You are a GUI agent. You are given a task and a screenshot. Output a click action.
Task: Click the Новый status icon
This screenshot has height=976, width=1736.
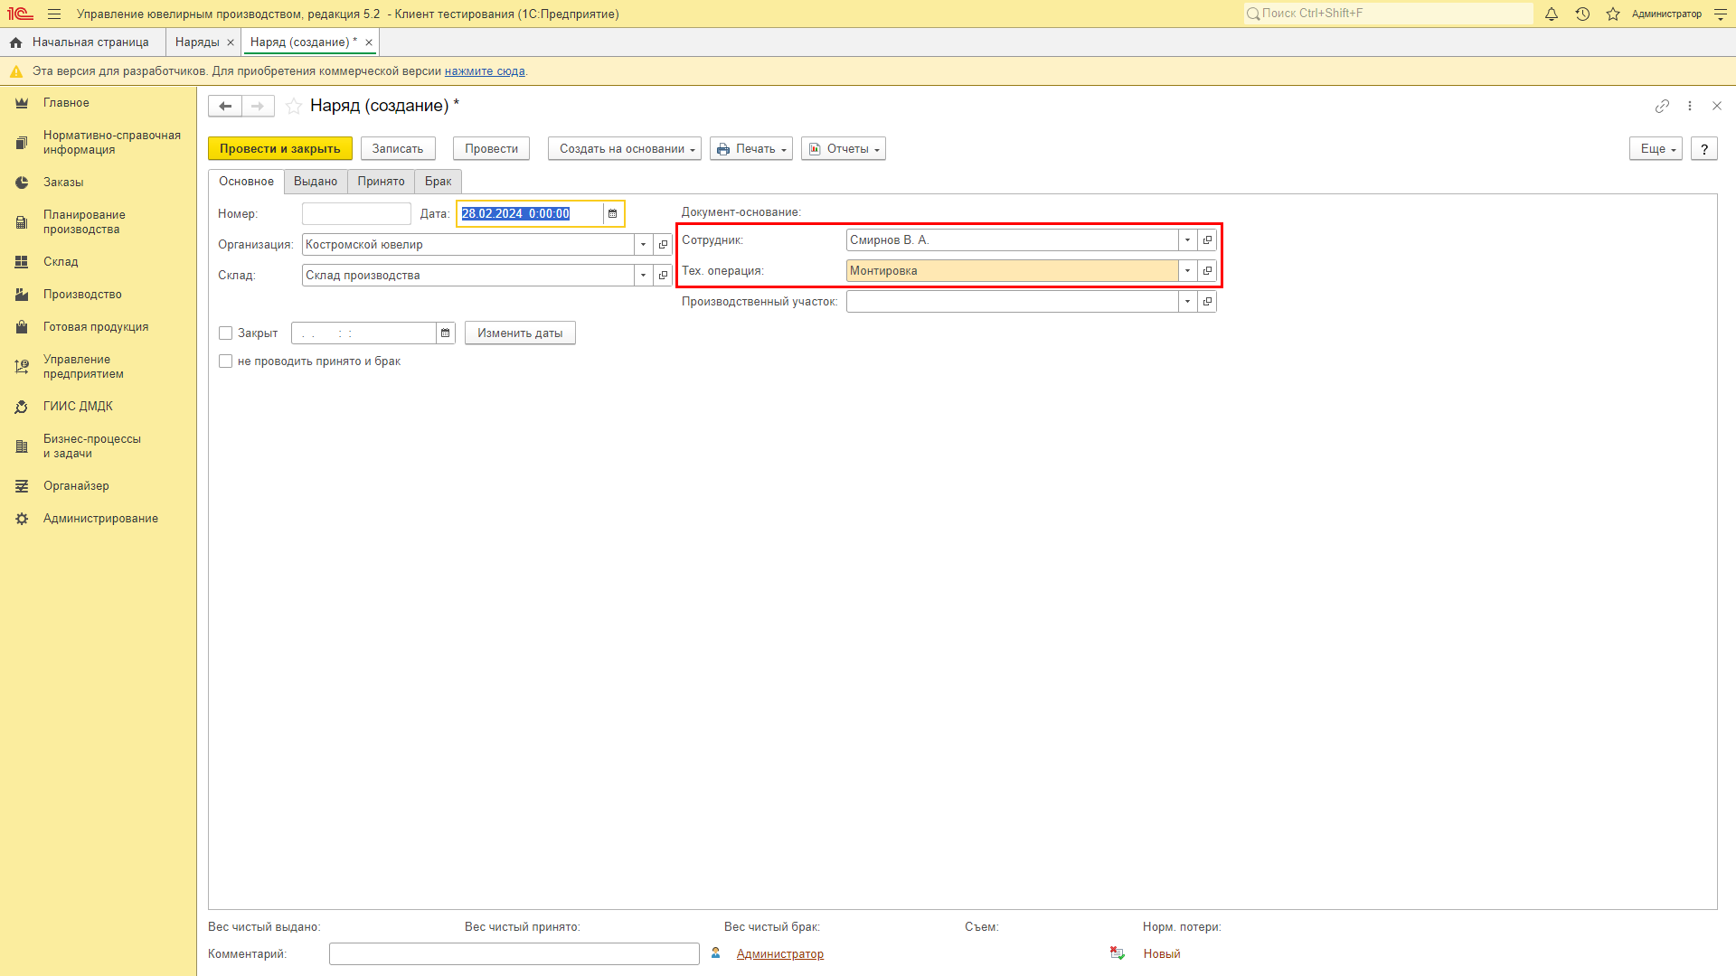coord(1118,953)
